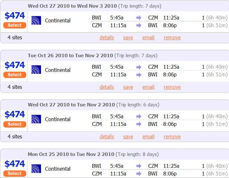The width and height of the screenshot is (229, 178).
Task: Select the Tue Oct 26 to Nov 2 flight
Action: coord(15,75)
